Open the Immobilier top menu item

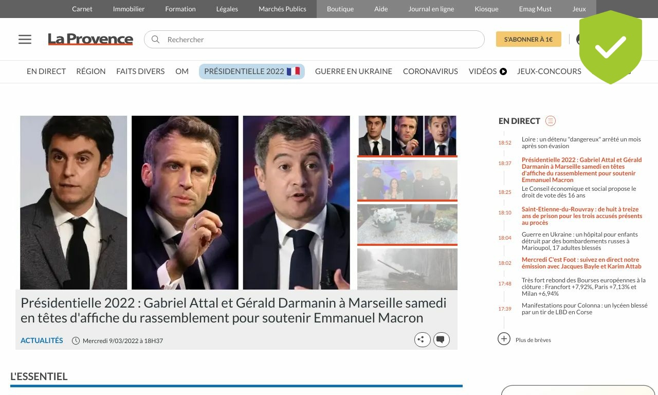[x=129, y=9]
